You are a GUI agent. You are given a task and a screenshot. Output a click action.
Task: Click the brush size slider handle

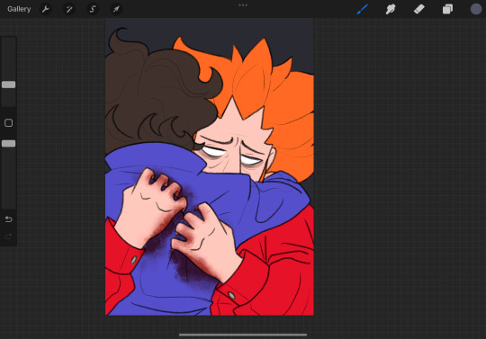(x=8, y=85)
